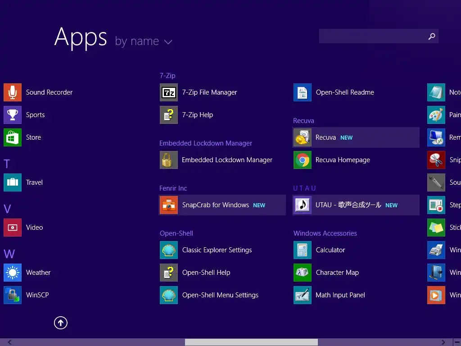Click the letter V section header

click(7, 209)
